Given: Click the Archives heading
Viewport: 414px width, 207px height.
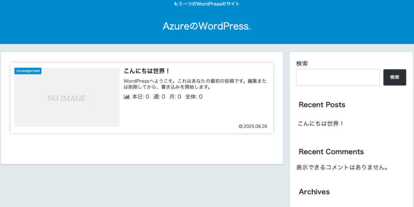Looking at the screenshot, I should pyautogui.click(x=314, y=192).
